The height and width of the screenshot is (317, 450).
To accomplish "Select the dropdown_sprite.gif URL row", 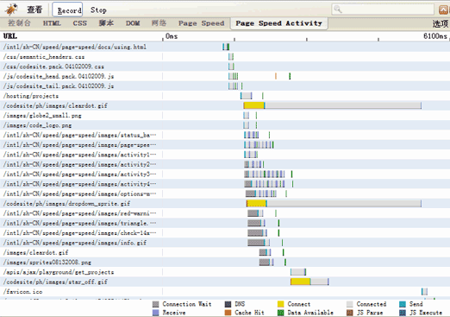I will point(225,204).
